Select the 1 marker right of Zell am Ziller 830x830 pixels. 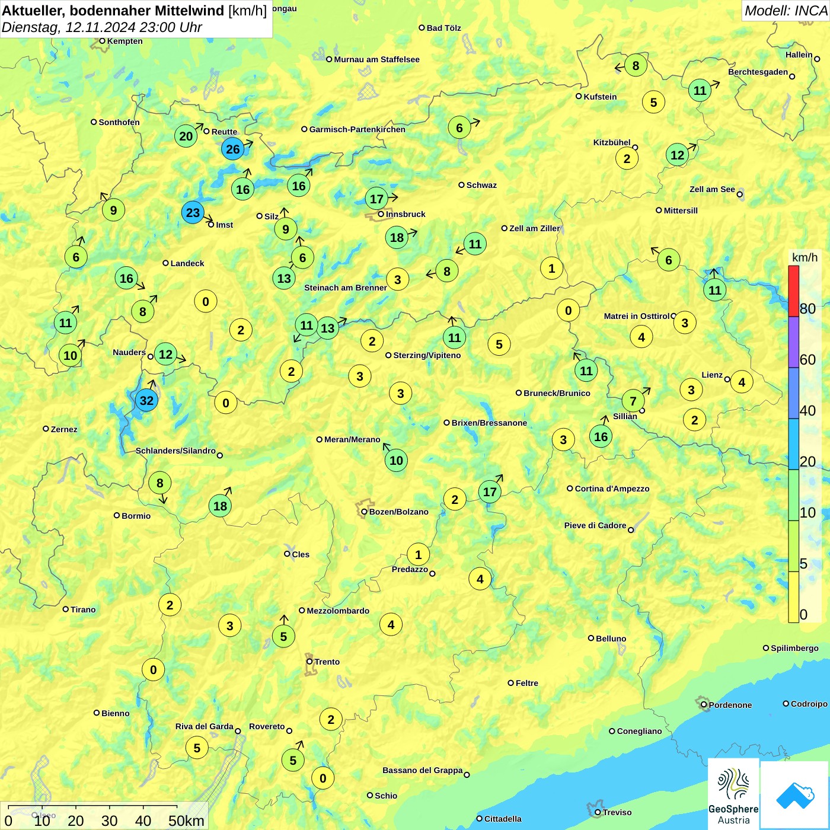click(551, 268)
